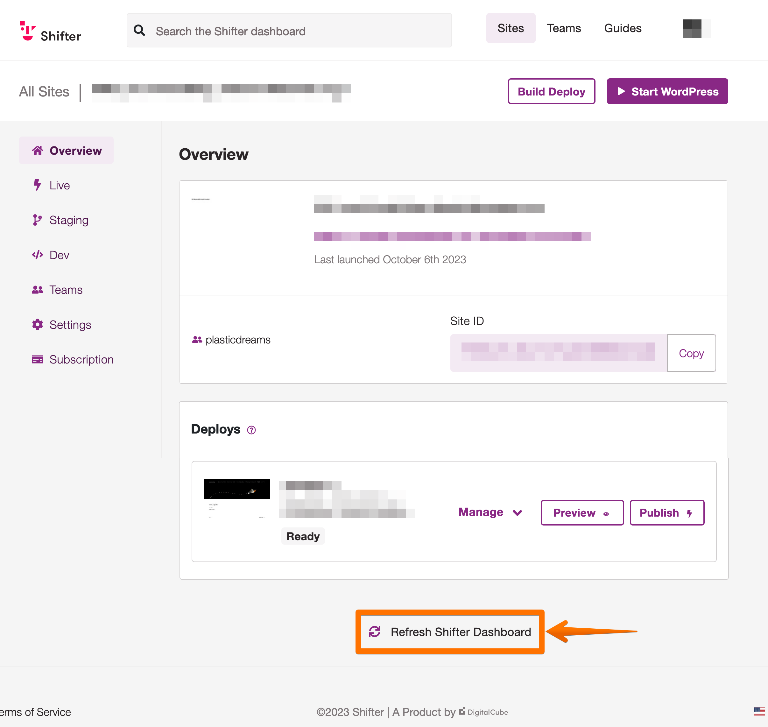Click the user avatar in header
The width and height of the screenshot is (768, 727).
pos(696,29)
